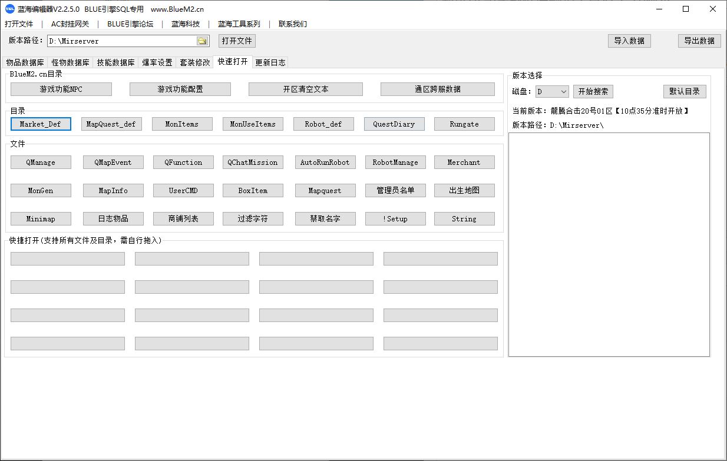
Task: Open the Mapquest file button
Action: click(x=325, y=190)
